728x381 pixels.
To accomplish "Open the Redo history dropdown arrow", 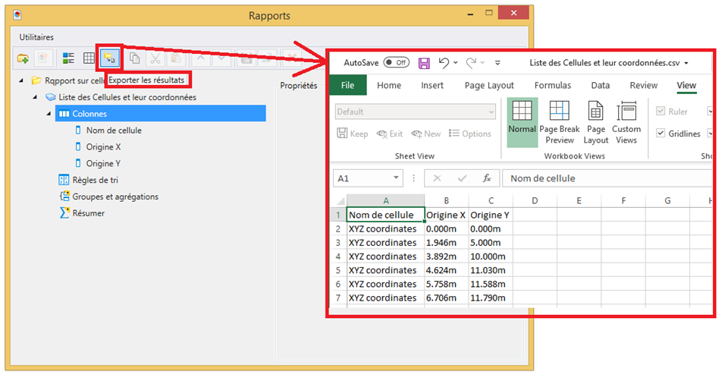I will [482, 63].
